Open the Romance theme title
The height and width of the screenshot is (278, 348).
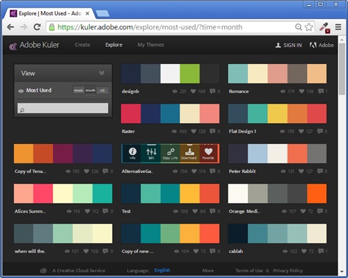coord(239,91)
